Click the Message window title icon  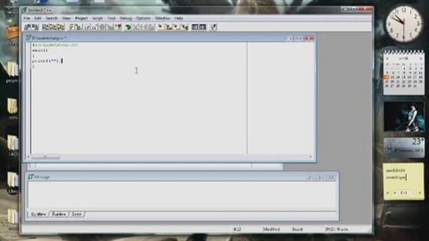[x=31, y=177]
